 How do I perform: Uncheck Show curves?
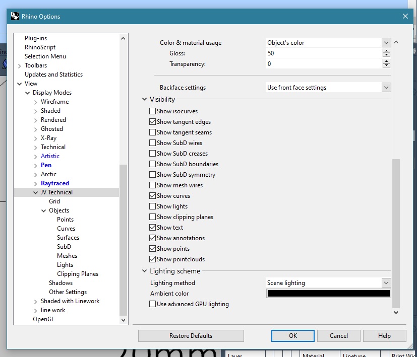[x=152, y=196]
